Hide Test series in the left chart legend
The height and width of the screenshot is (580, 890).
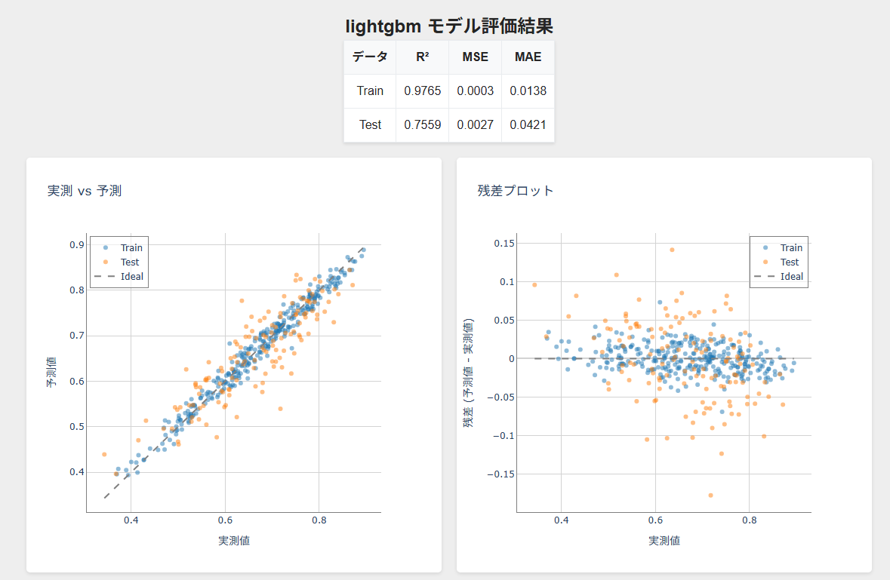pyautogui.click(x=130, y=262)
